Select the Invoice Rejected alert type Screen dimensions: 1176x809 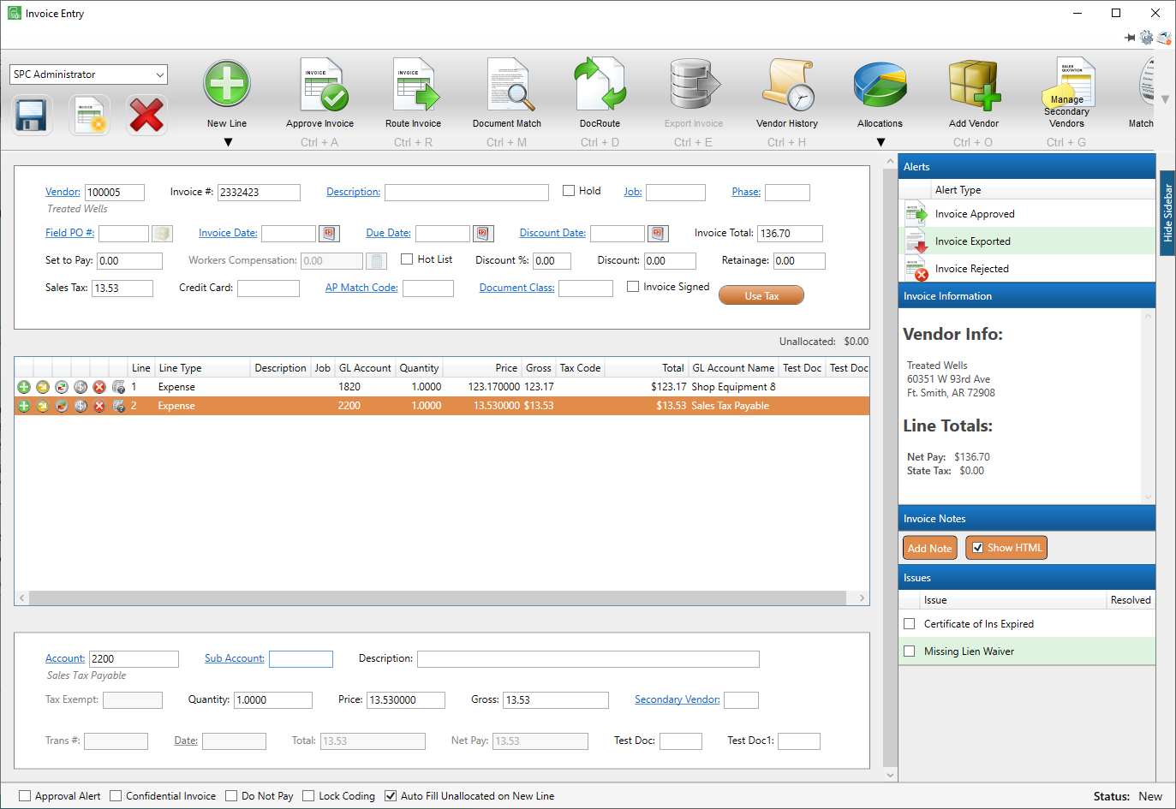pos(1027,269)
